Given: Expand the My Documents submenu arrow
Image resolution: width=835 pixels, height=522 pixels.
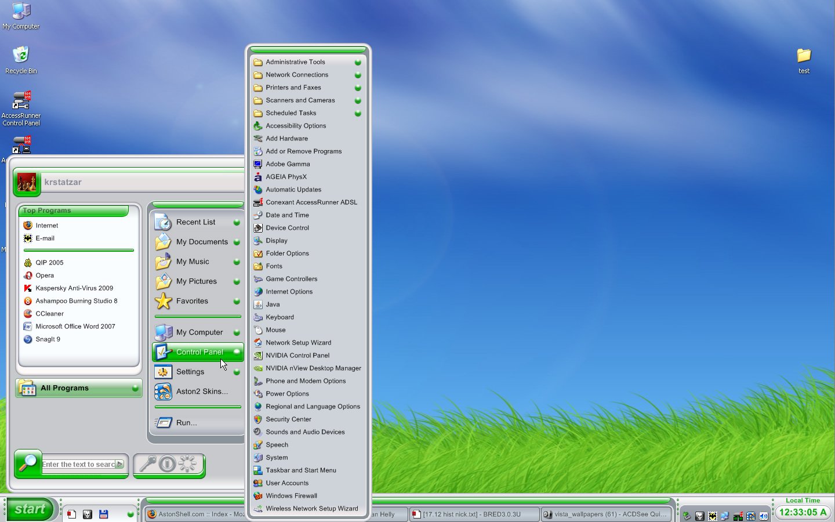Looking at the screenshot, I should [x=237, y=242].
